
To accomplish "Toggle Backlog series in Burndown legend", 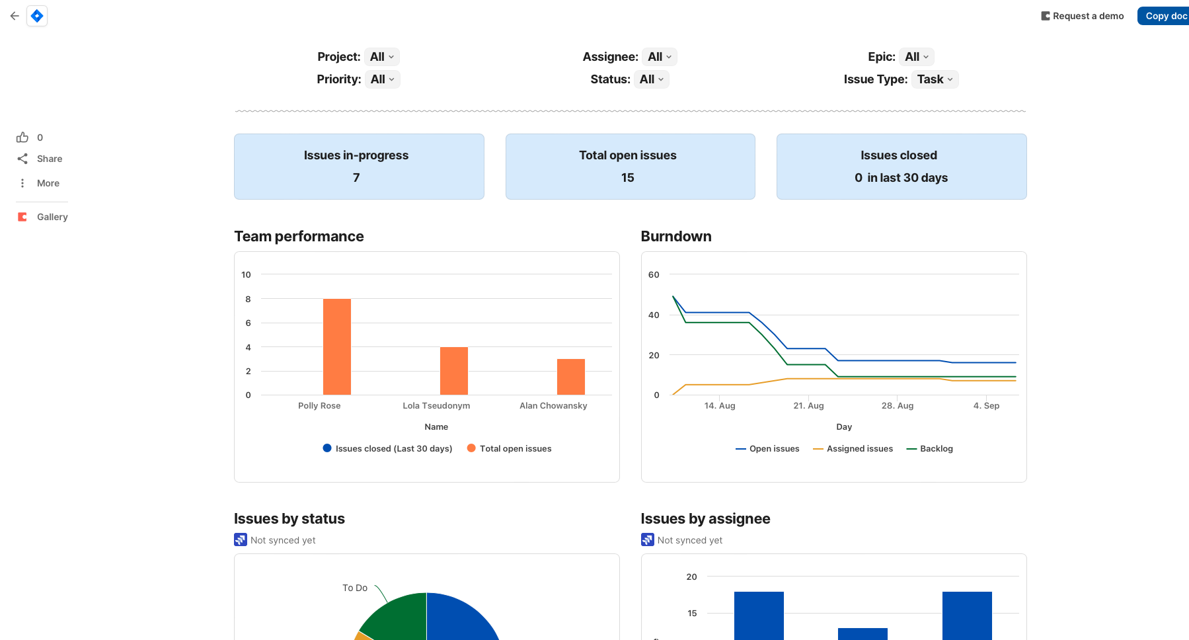I will [x=930, y=448].
